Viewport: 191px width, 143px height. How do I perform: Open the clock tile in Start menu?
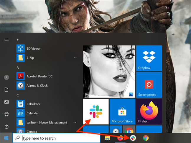click(x=116, y=129)
